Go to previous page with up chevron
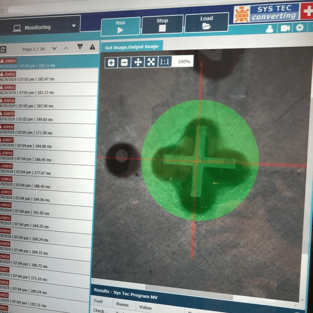The image size is (313, 313). pos(66,48)
